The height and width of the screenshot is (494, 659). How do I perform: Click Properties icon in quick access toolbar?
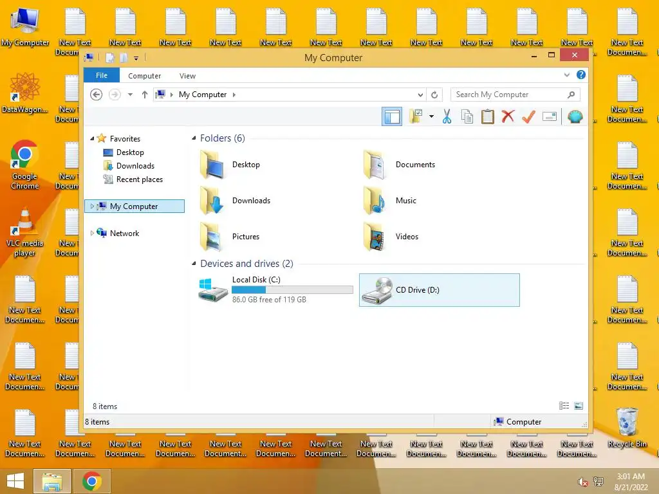click(110, 57)
